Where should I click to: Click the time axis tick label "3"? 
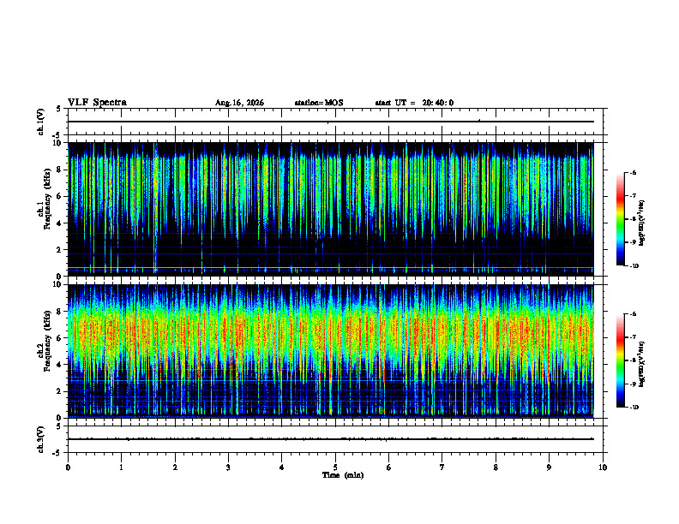pyautogui.click(x=228, y=467)
